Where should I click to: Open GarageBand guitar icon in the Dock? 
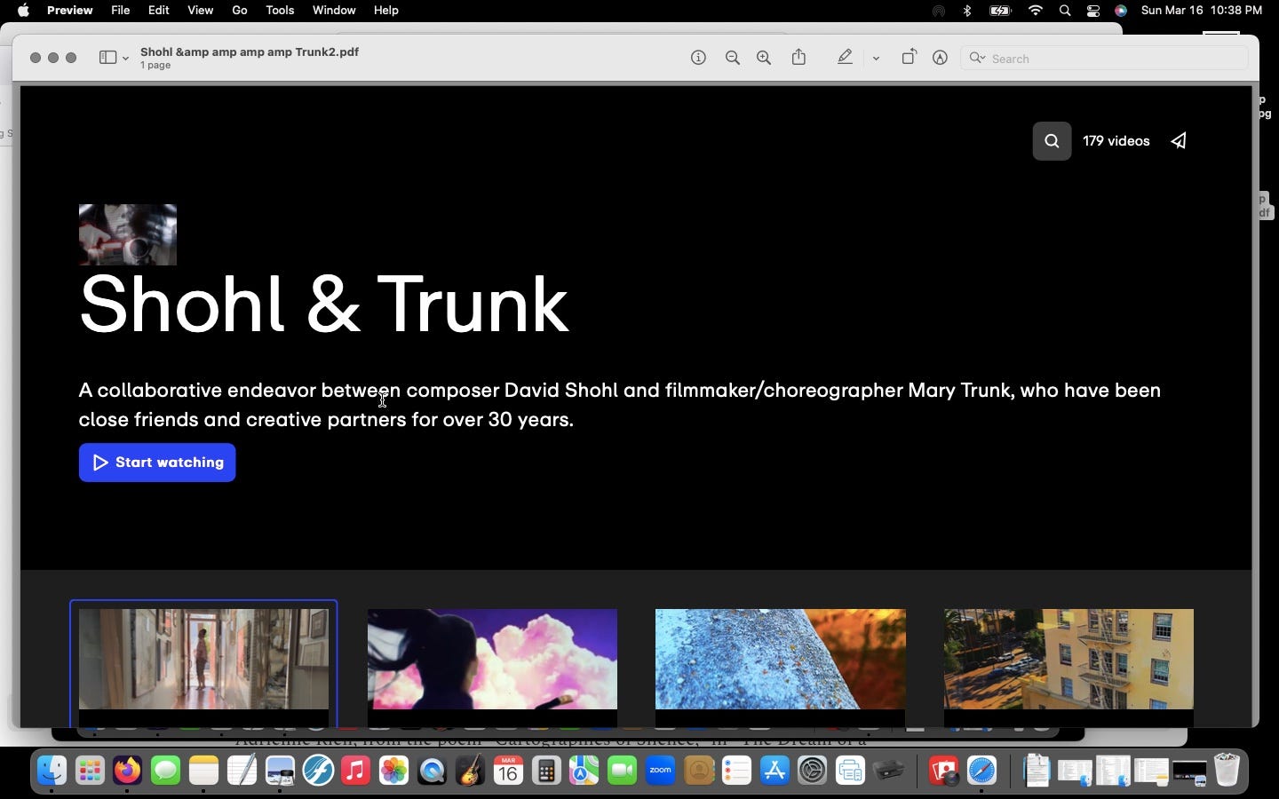tap(470, 771)
